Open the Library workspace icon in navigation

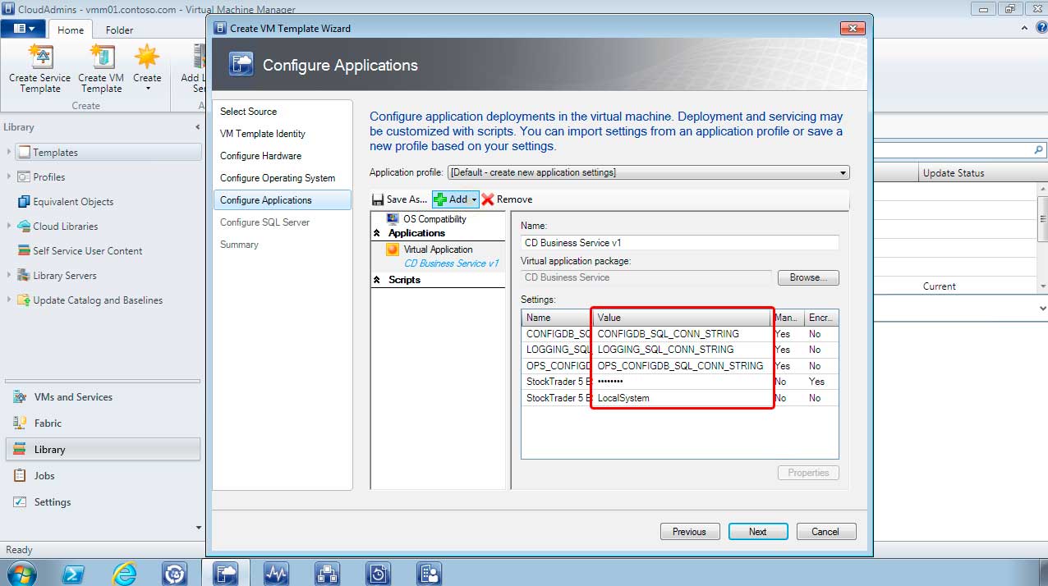(x=20, y=450)
